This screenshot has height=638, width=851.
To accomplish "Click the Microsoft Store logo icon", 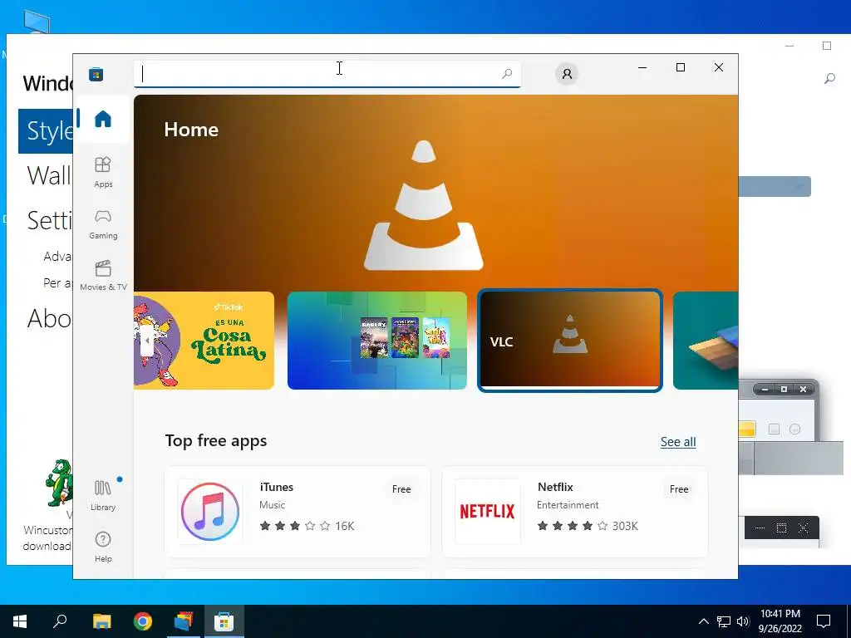I will 96,74.
